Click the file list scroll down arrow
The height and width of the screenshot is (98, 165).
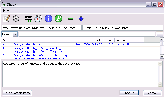(162, 56)
